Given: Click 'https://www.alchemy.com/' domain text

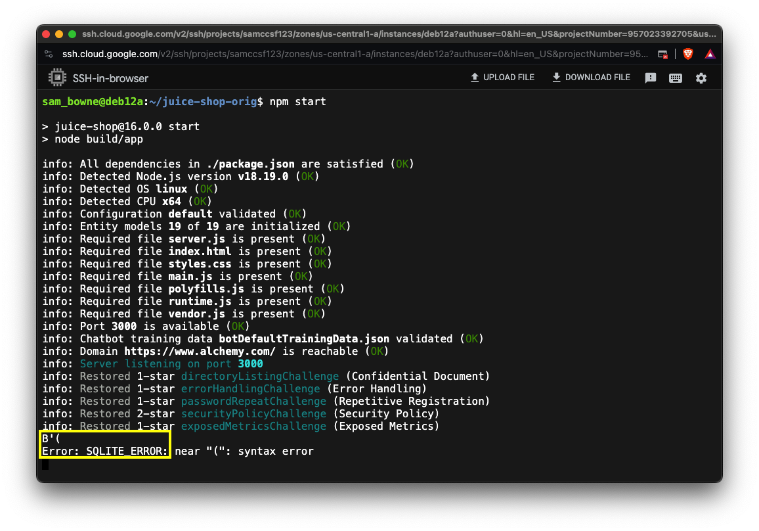Looking at the screenshot, I should pyautogui.click(x=200, y=351).
